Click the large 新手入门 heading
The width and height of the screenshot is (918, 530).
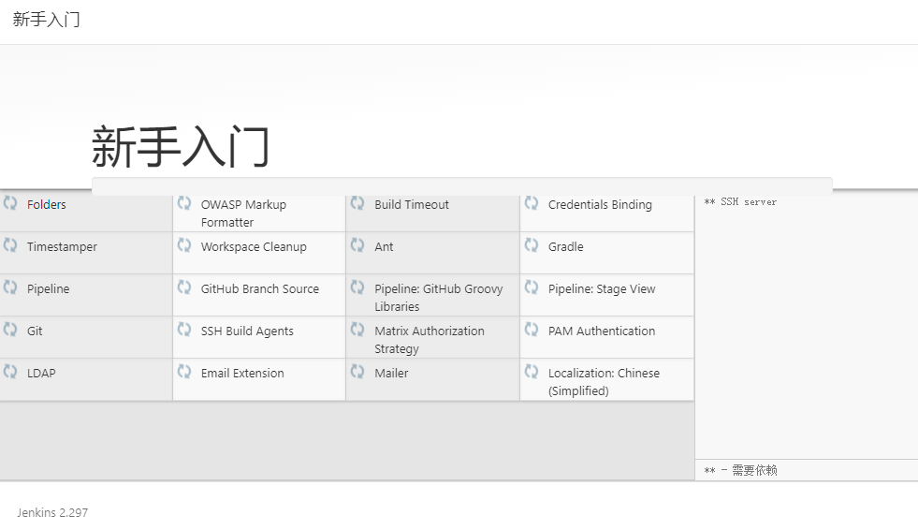click(181, 146)
